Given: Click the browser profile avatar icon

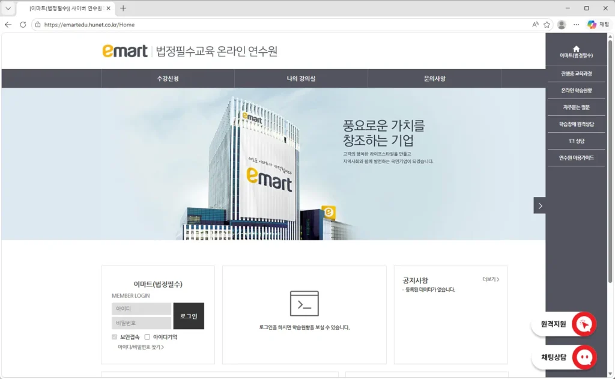Looking at the screenshot, I should [x=562, y=25].
